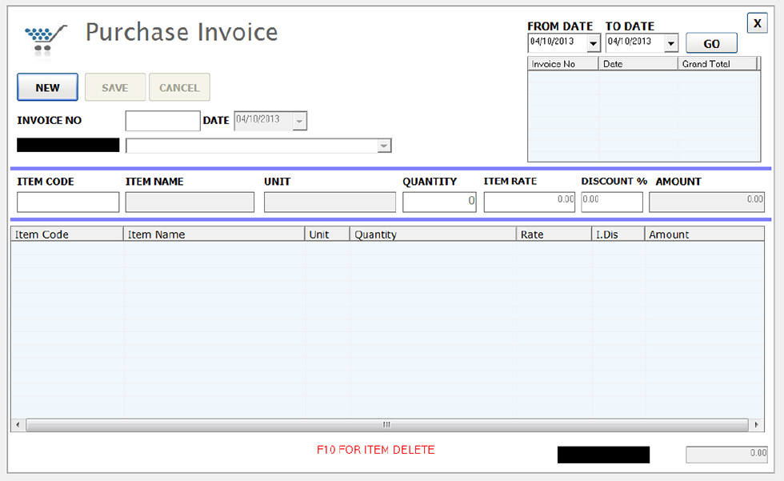Open the FROM DATE dropdown
Screen dimensions: 784x481
pyautogui.click(x=593, y=43)
